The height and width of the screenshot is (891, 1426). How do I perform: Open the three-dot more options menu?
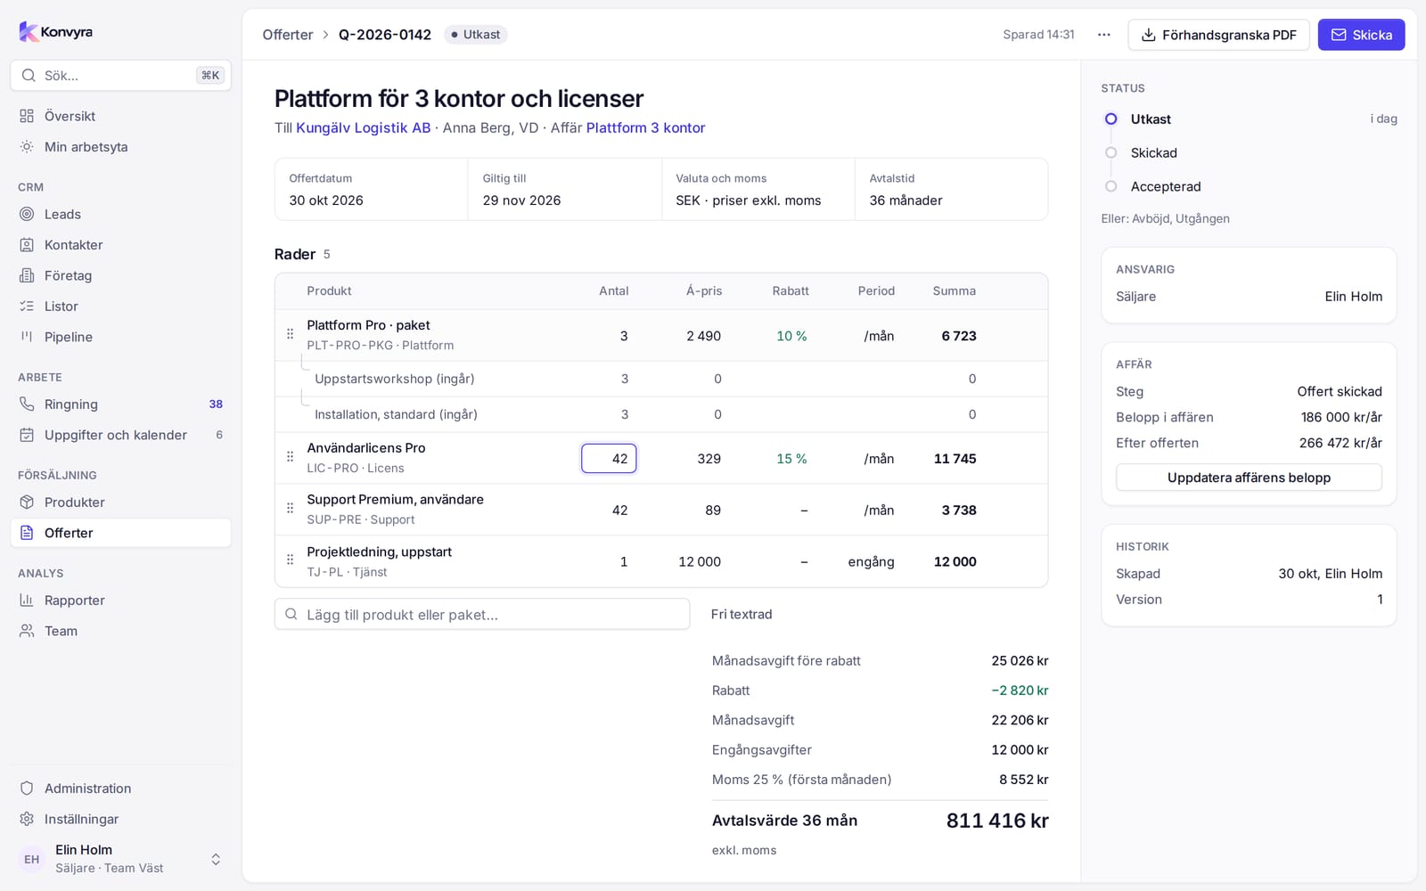coord(1104,35)
